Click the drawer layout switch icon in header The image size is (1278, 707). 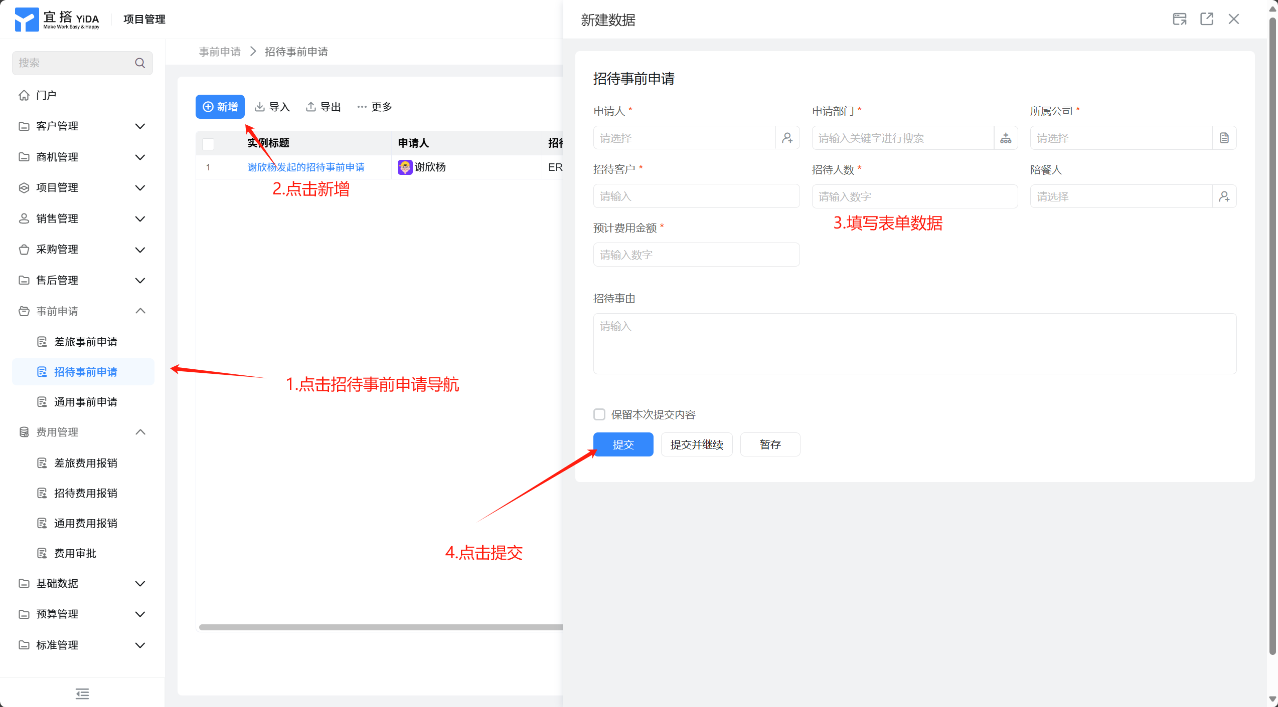[x=1179, y=19]
